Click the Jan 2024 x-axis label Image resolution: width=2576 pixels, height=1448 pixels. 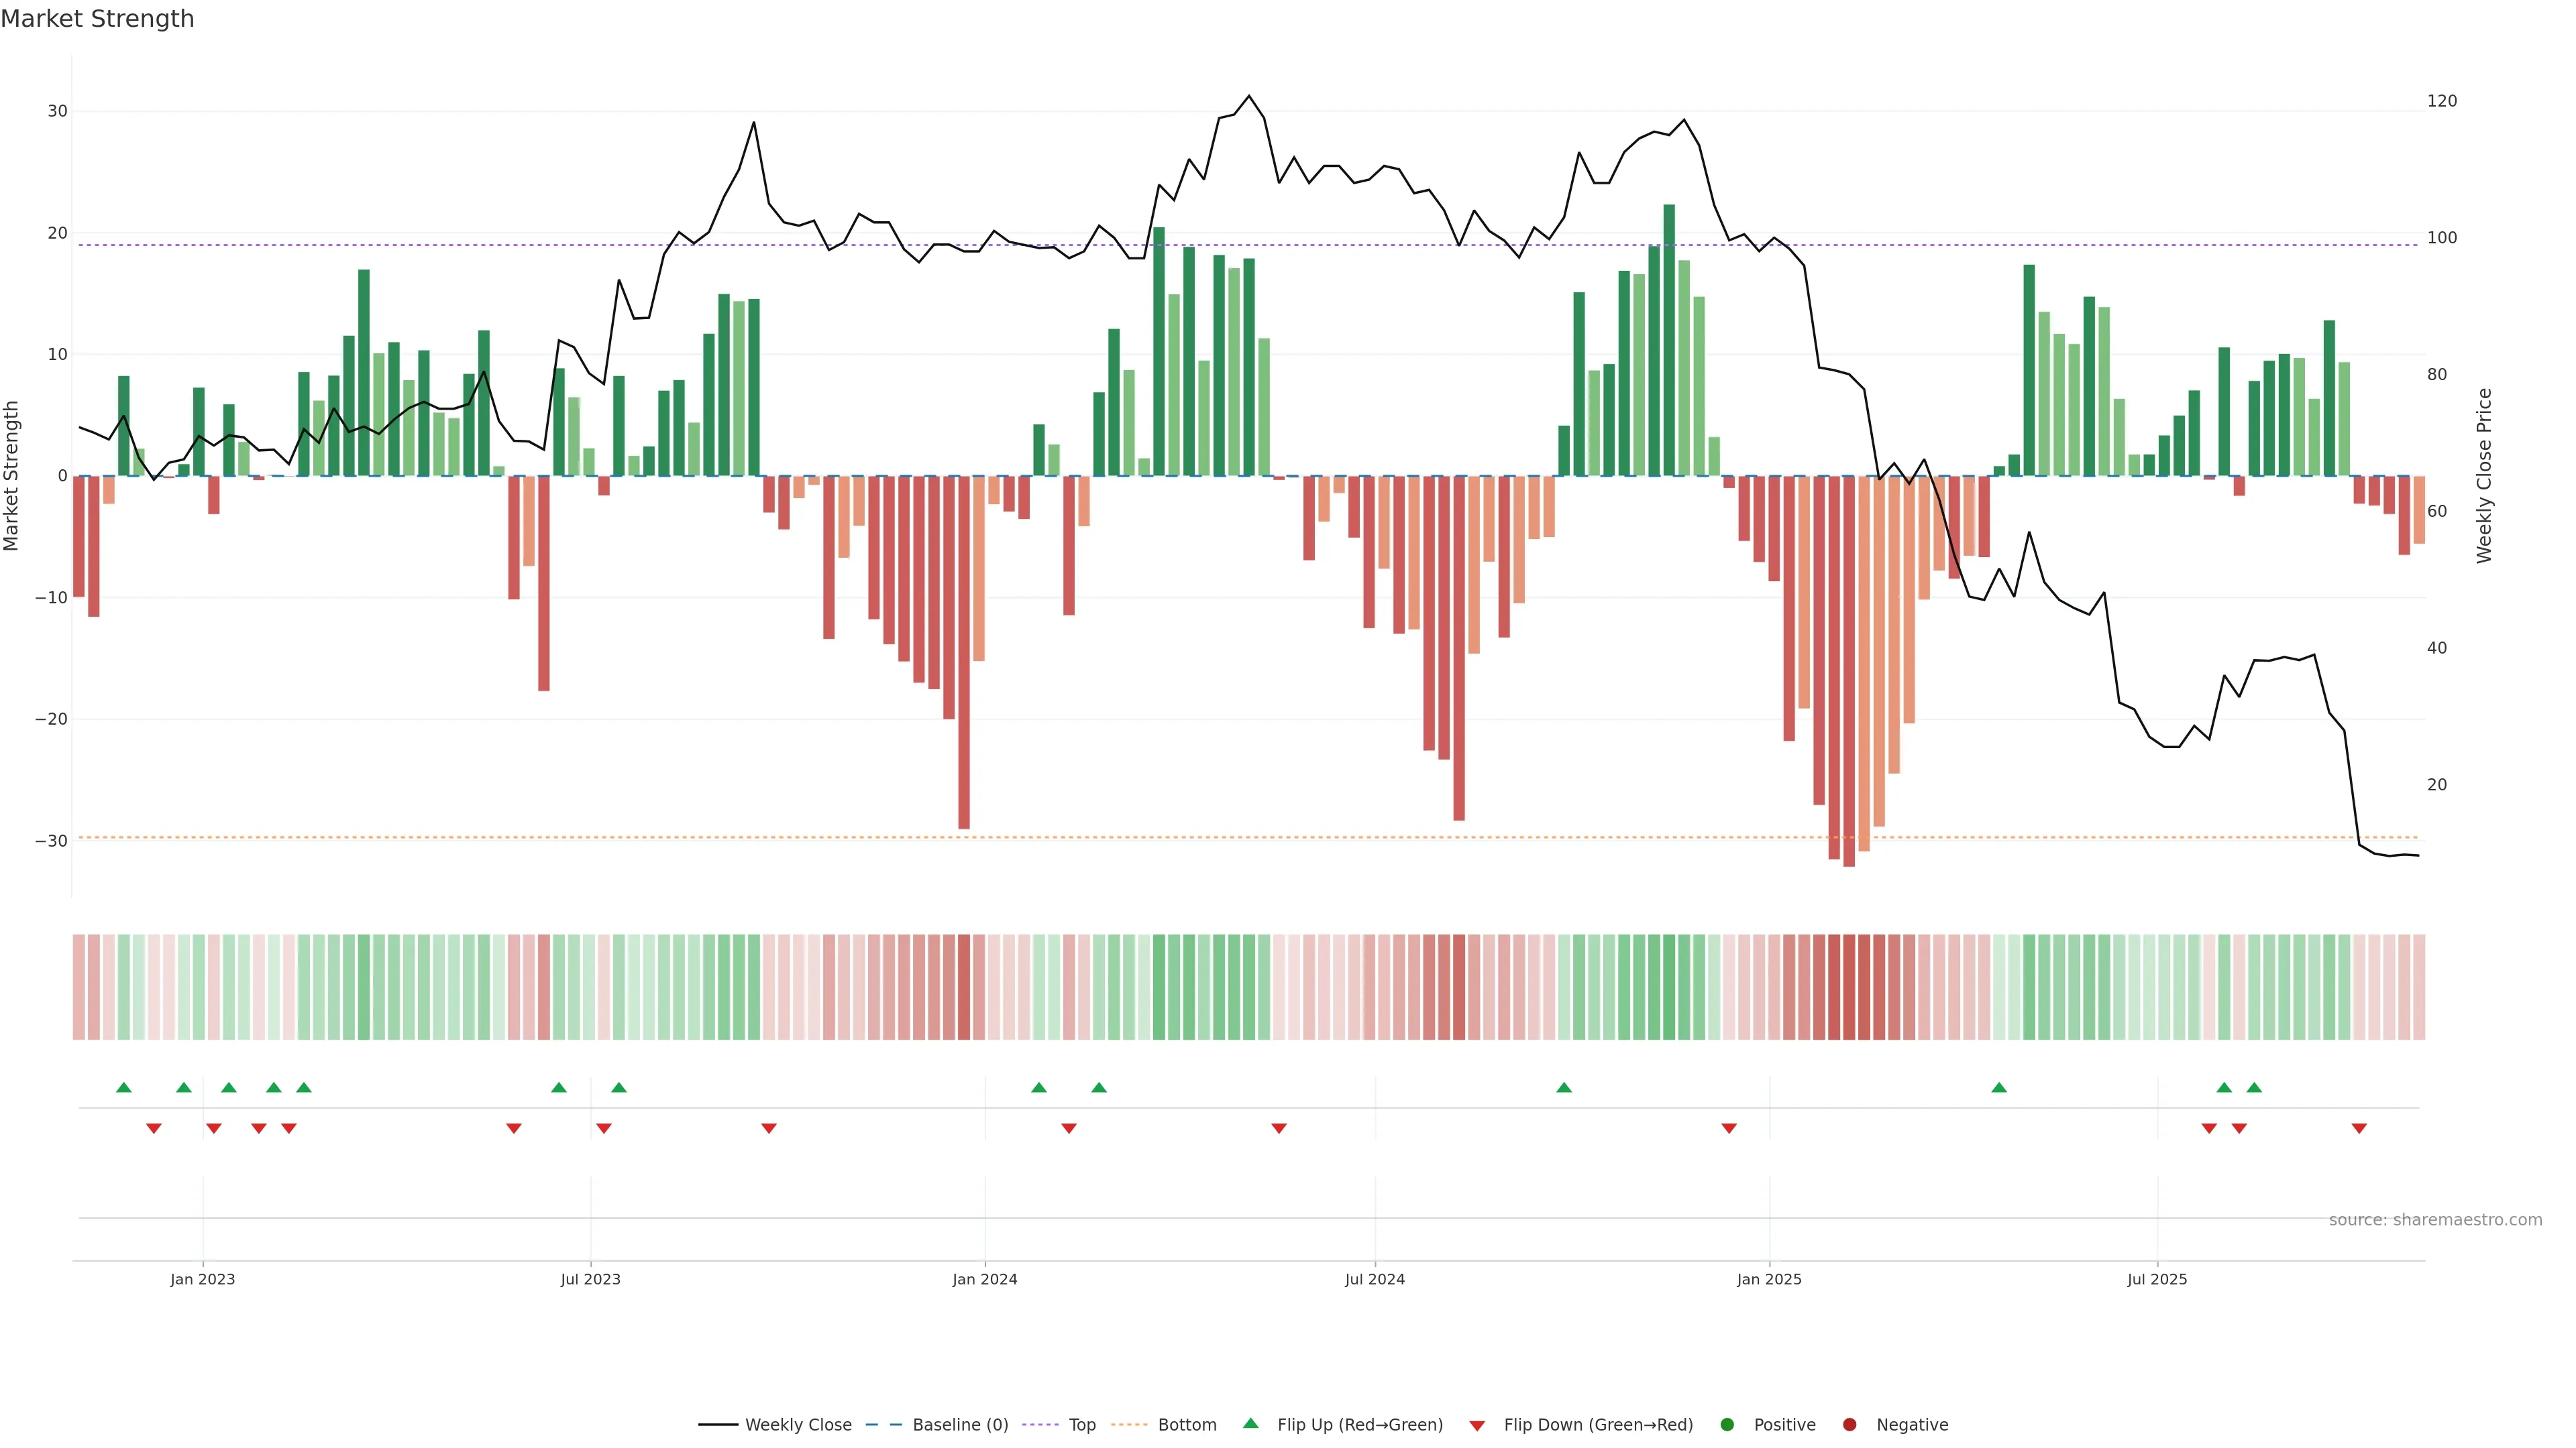coord(984,1279)
